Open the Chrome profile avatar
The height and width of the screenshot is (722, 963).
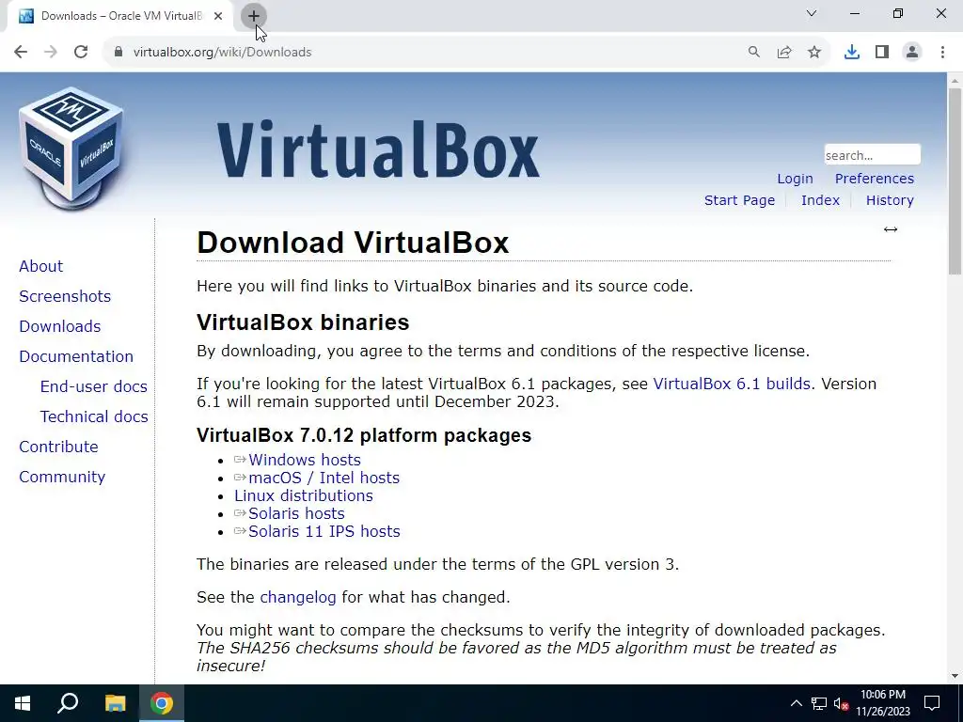pyautogui.click(x=912, y=53)
